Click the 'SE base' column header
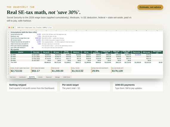 (x=56, y=52)
